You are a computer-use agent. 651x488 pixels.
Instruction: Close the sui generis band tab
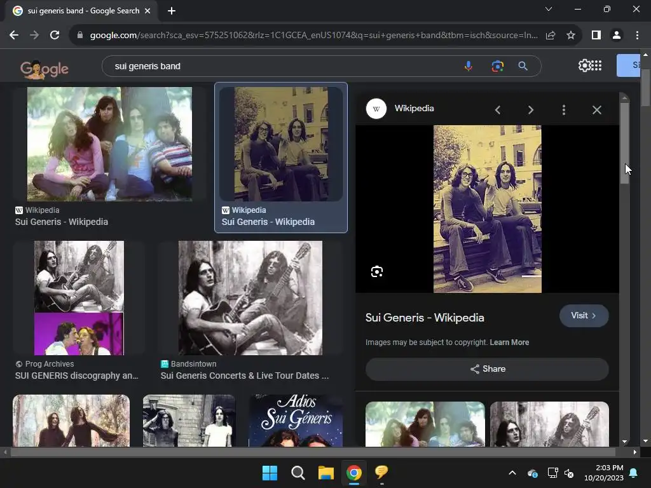pyautogui.click(x=147, y=11)
